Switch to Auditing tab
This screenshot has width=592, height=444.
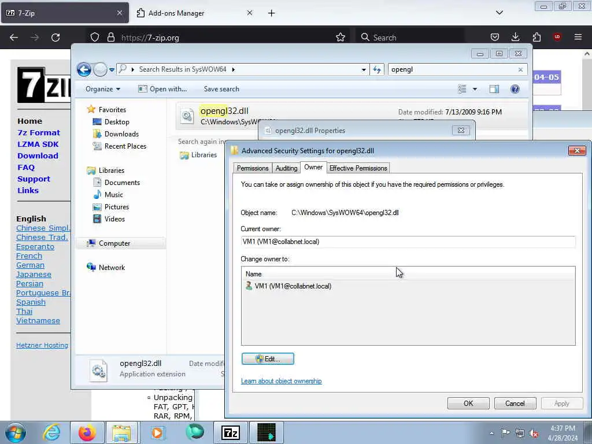tap(286, 168)
